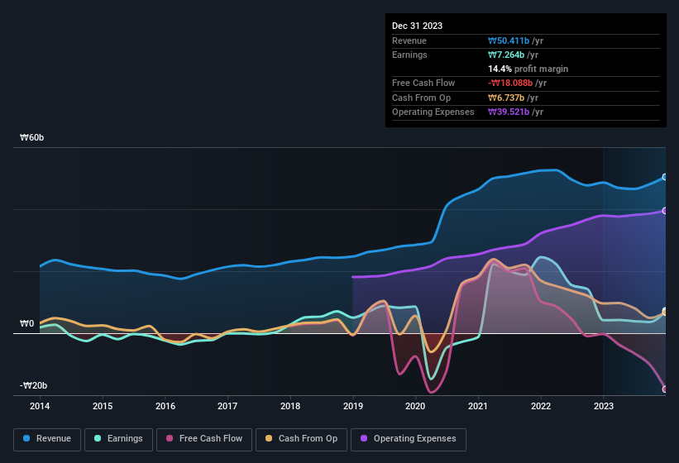Click the Free Cash Flow end-point marker
Viewport: 679px width, 463px height.
coord(665,389)
